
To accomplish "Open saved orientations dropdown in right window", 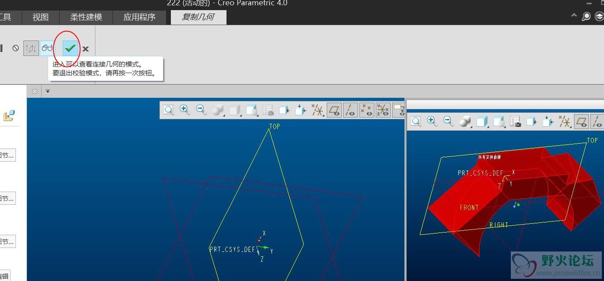I will [x=482, y=122].
